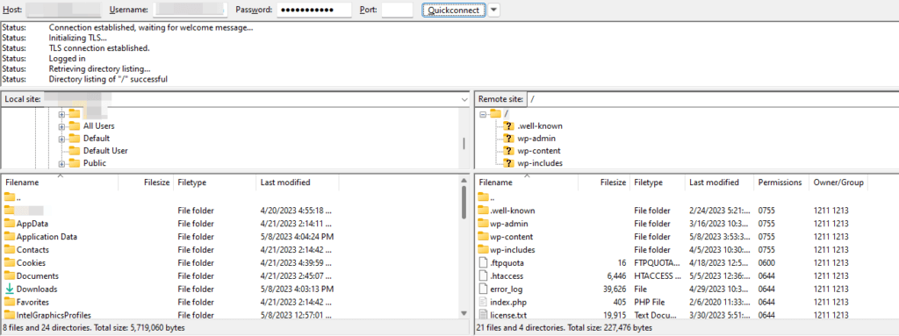Viewport: 899px width, 336px height.
Task: Open the Quickconnect history dropdown arrow
Action: [x=493, y=11]
